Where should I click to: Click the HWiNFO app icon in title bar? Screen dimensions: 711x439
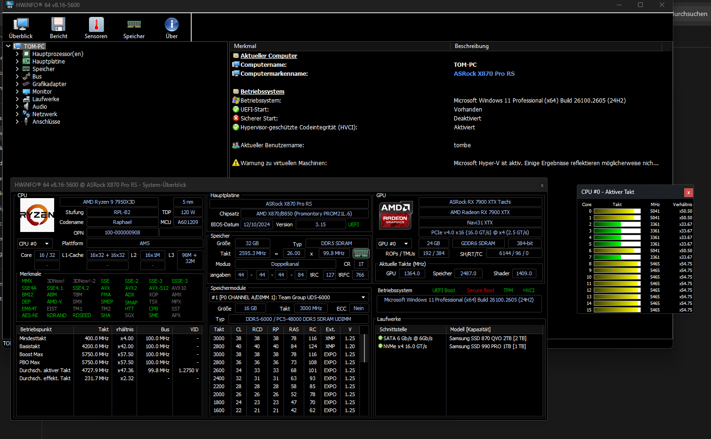click(x=9, y=5)
